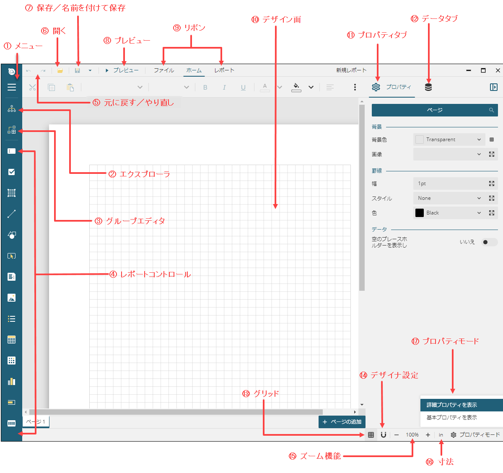This screenshot has height=473, width=503.
Task: Select the Chart report control
Action: [12, 381]
